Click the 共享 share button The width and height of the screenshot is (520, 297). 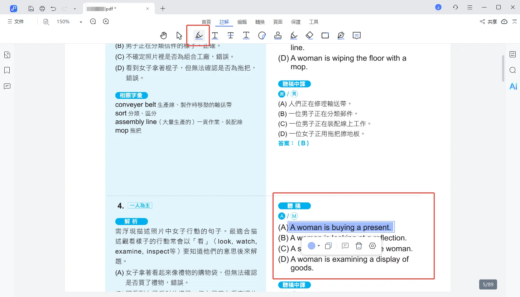[488, 22]
